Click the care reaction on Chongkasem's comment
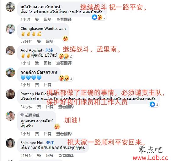Screen dimensions: 171x161 [66, 39]
